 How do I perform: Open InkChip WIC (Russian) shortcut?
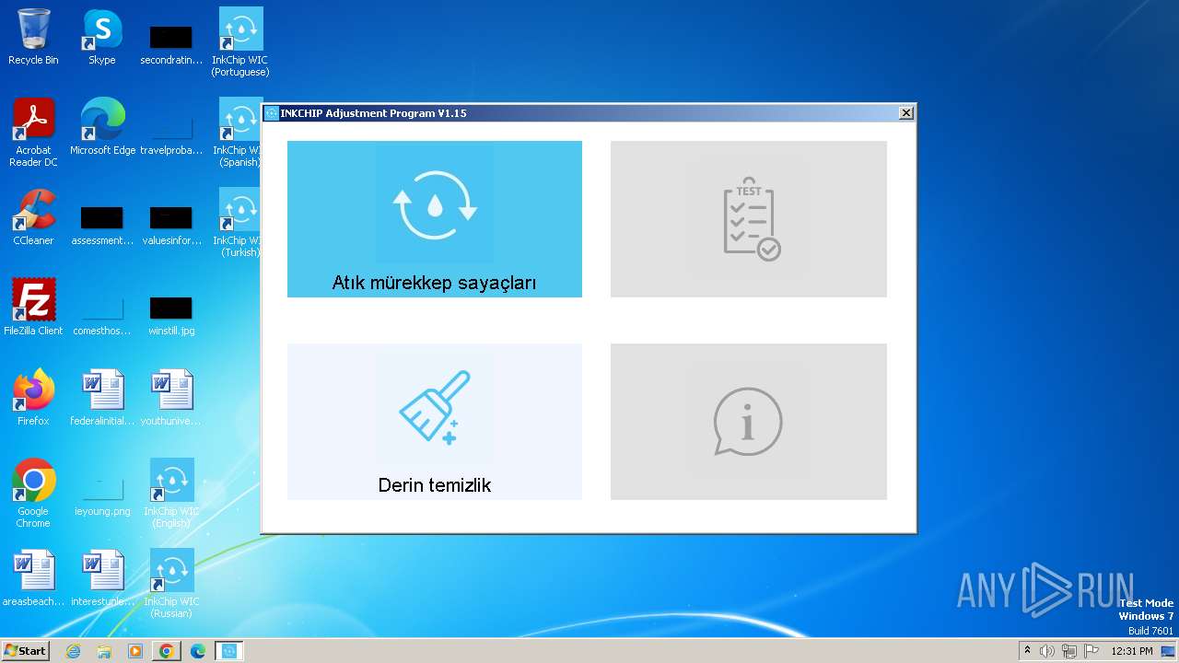coord(171,584)
